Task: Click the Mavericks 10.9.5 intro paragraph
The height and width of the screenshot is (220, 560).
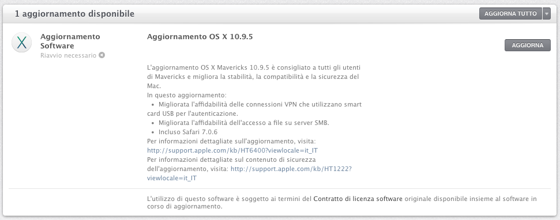Action: click(254, 77)
